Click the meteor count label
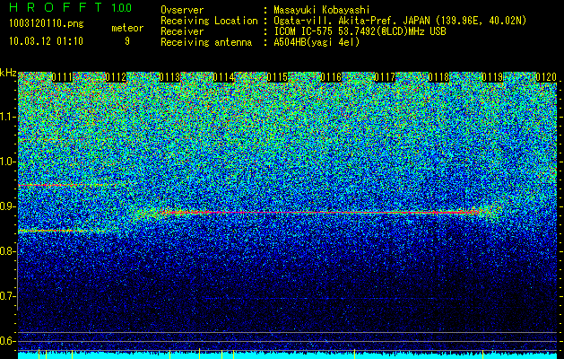The height and width of the screenshot is (359, 564). click(127, 28)
